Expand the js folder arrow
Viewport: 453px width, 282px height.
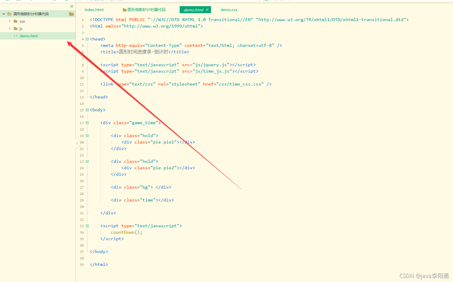point(10,28)
